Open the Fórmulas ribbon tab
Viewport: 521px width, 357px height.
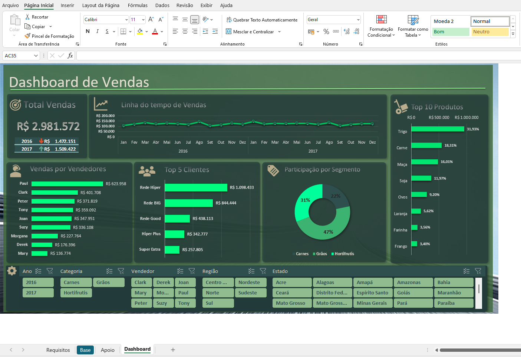pyautogui.click(x=138, y=5)
